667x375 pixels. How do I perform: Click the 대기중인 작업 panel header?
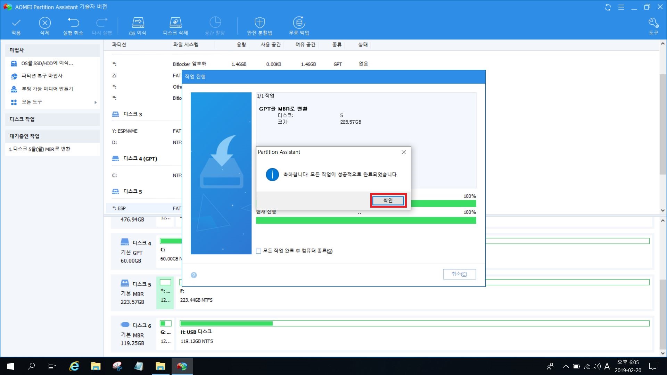(52, 136)
